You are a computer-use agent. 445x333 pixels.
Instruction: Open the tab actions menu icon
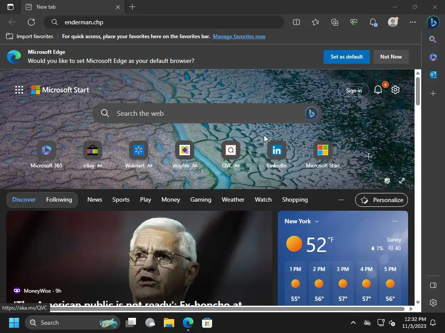pyautogui.click(x=10, y=7)
